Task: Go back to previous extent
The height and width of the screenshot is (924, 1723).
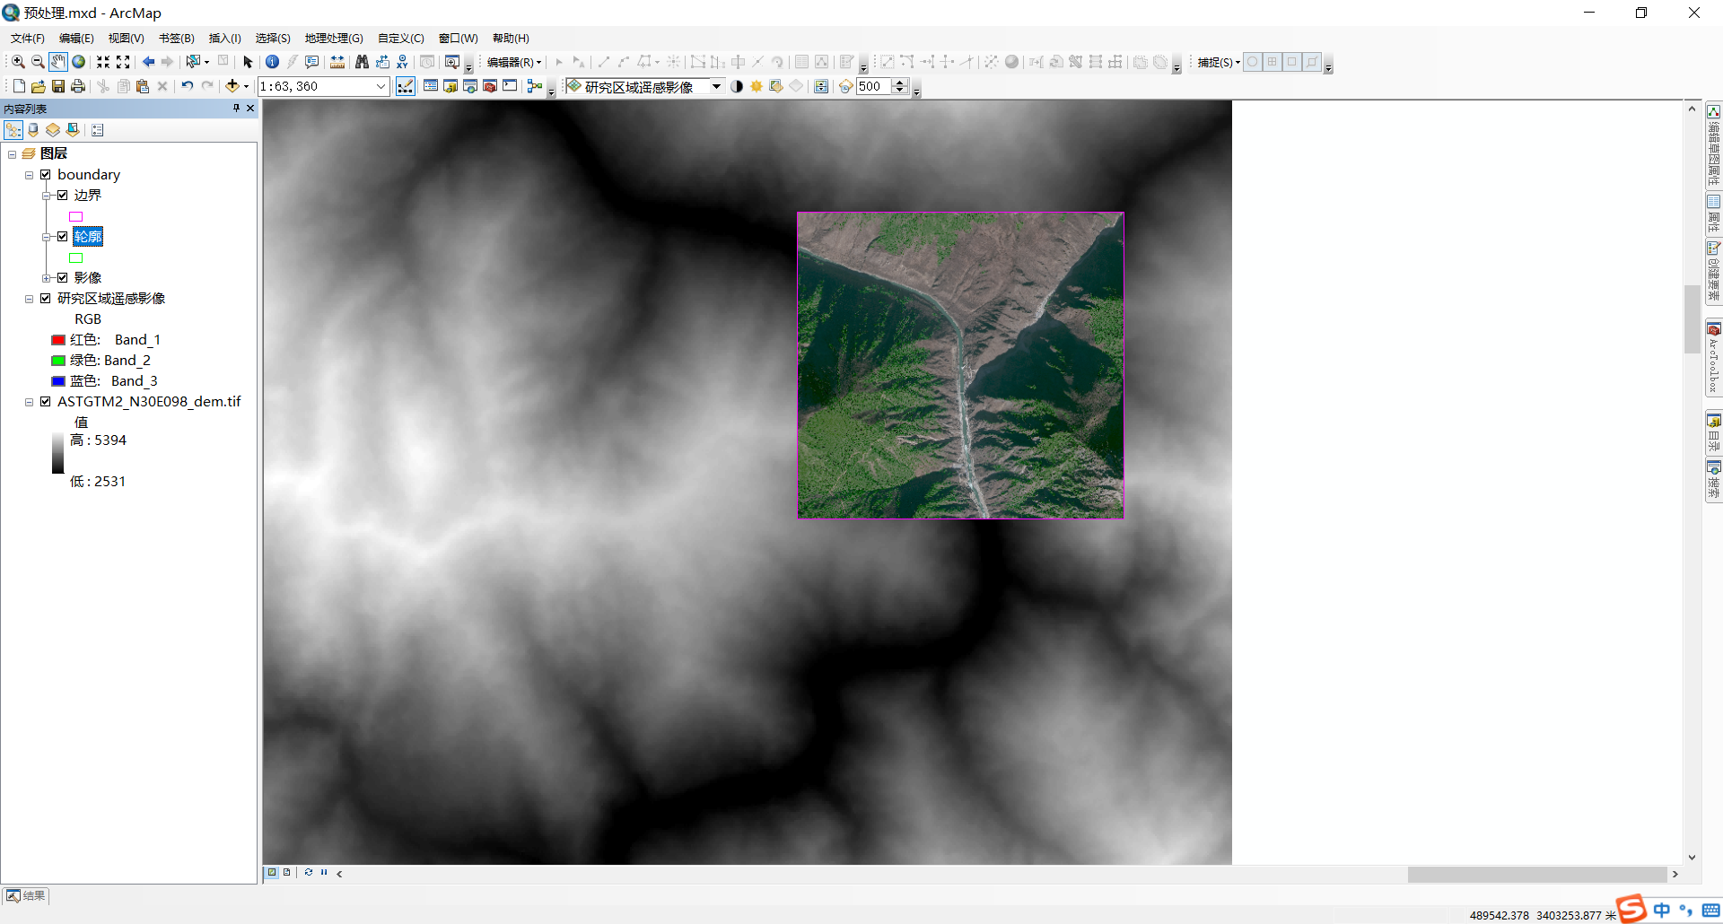Action: [148, 62]
